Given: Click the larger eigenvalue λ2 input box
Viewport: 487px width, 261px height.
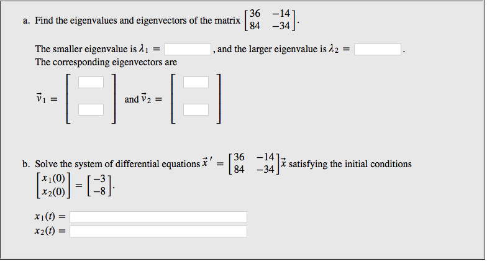Looking at the screenshot, I should [x=378, y=50].
